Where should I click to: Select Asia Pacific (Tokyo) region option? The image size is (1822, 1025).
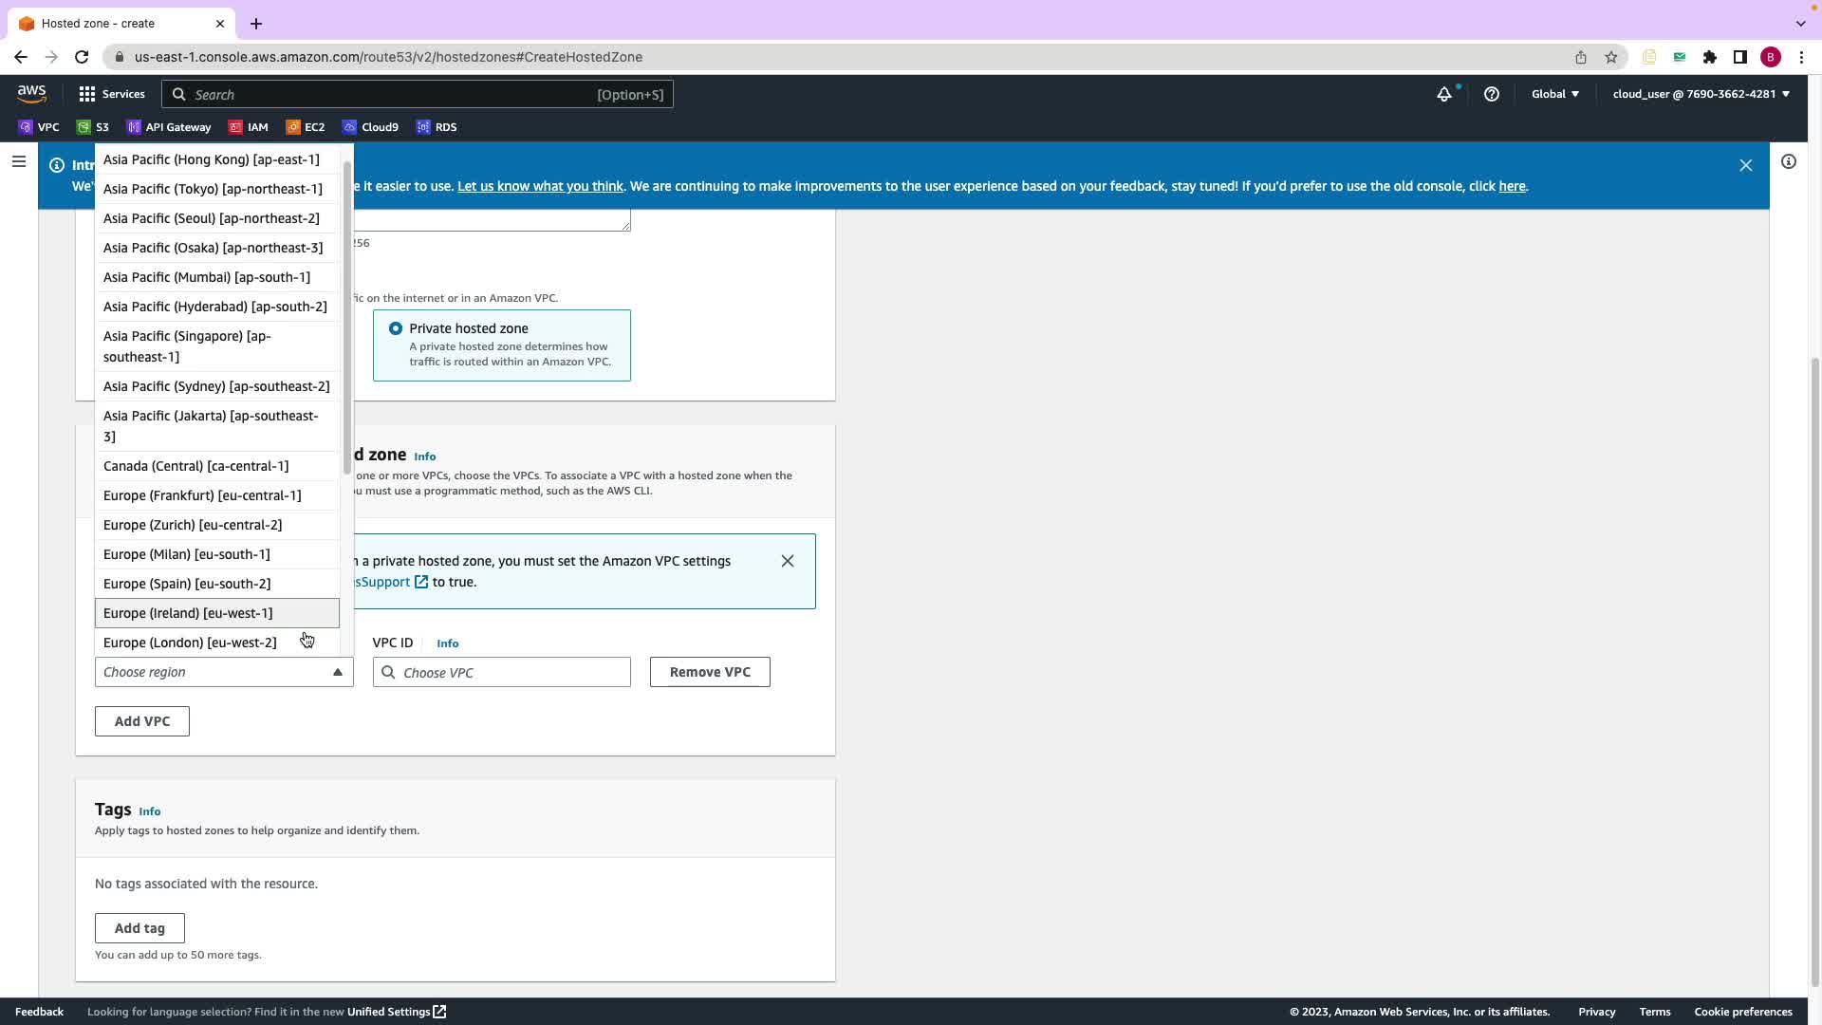(213, 189)
